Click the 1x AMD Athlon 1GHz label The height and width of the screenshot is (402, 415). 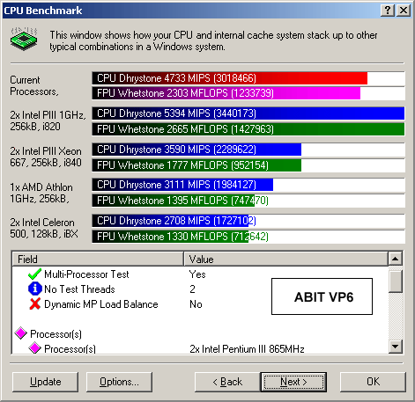(41, 193)
